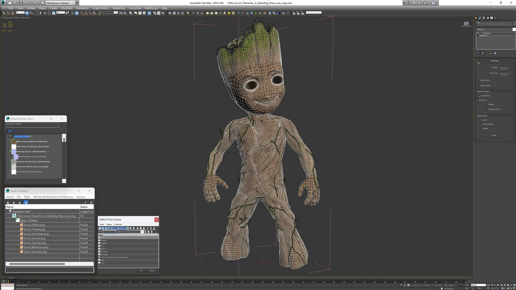Open the Create Selection set dropdown
The height and width of the screenshot is (290, 516).
(110, 13)
